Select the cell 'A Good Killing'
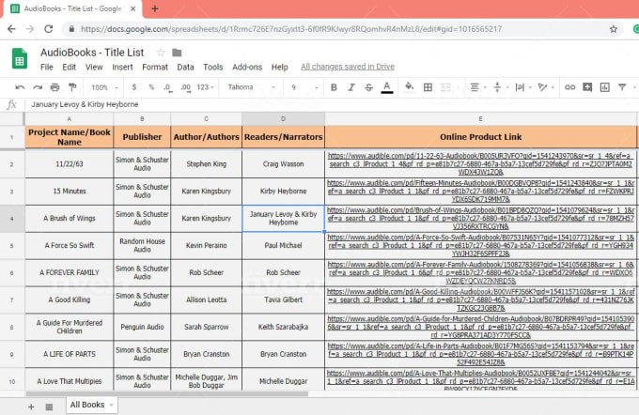This screenshot has width=639, height=415. 70,300
